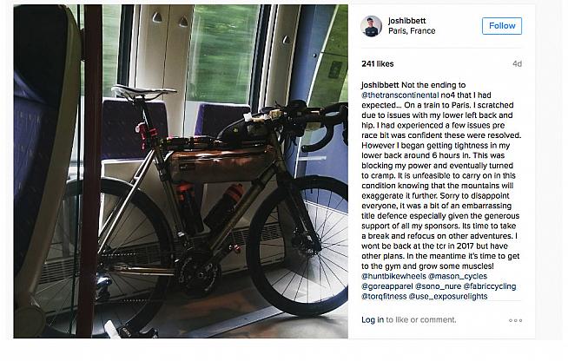Viewport: 568px width, 361px height.
Task: Visit the @use_exposurelights profile
Action: pyautogui.click(x=450, y=296)
